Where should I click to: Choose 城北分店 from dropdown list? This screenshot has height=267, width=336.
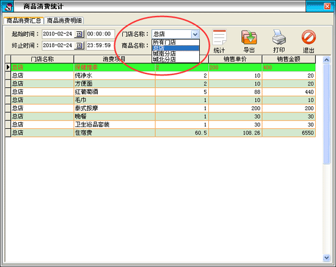coord(175,59)
